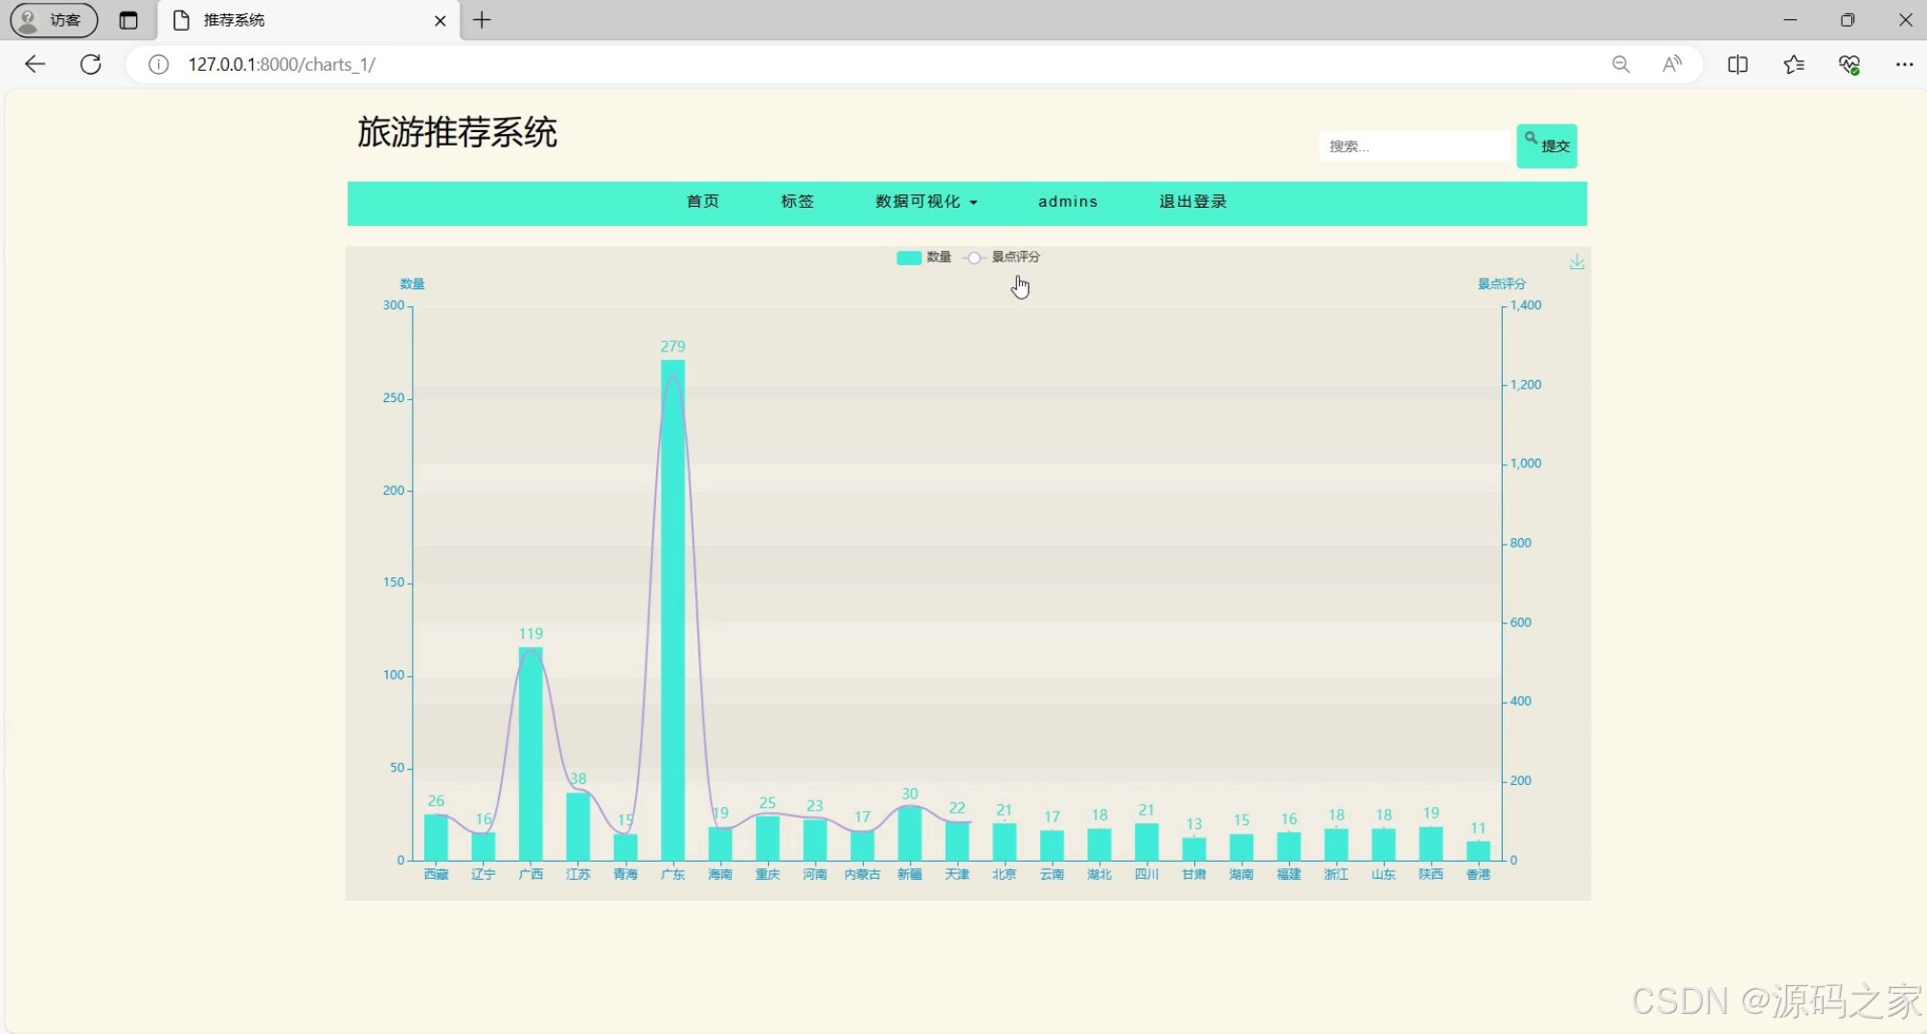Refresh the page with reload icon
This screenshot has width=1927, height=1034.
tap(91, 64)
